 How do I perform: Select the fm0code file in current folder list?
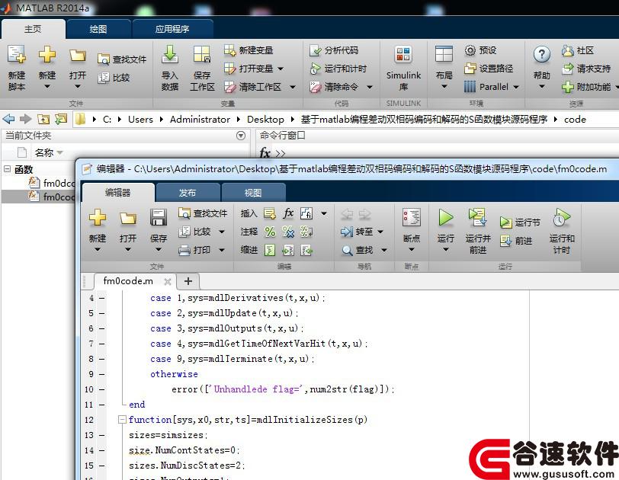(39, 197)
